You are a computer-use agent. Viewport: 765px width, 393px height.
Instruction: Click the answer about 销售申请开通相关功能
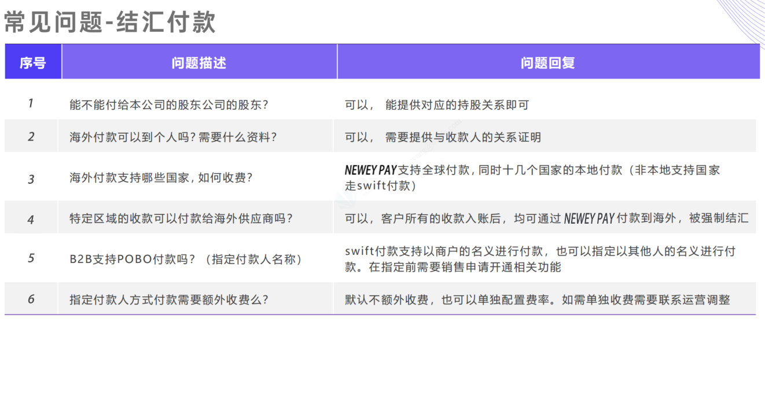(x=540, y=259)
